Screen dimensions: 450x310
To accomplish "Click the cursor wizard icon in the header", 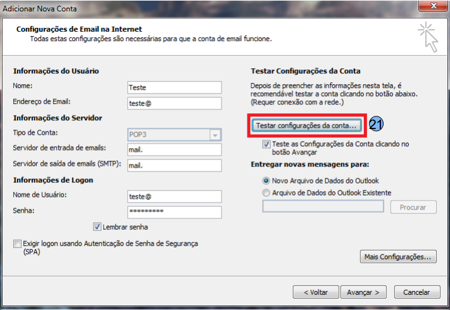I will coord(428,37).
